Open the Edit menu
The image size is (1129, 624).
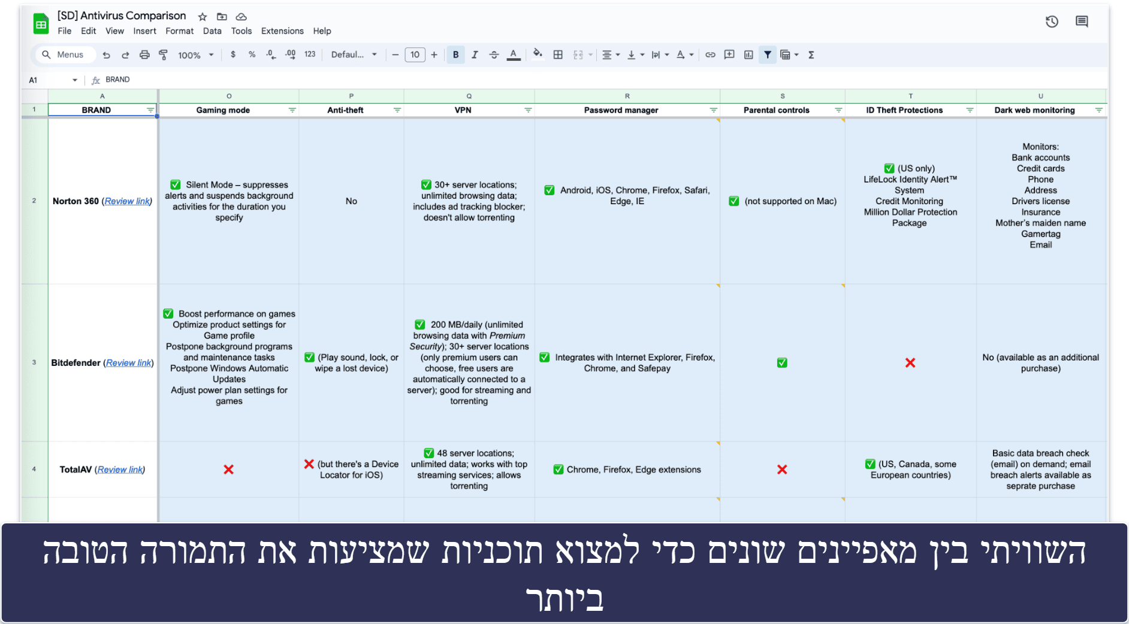tap(89, 31)
